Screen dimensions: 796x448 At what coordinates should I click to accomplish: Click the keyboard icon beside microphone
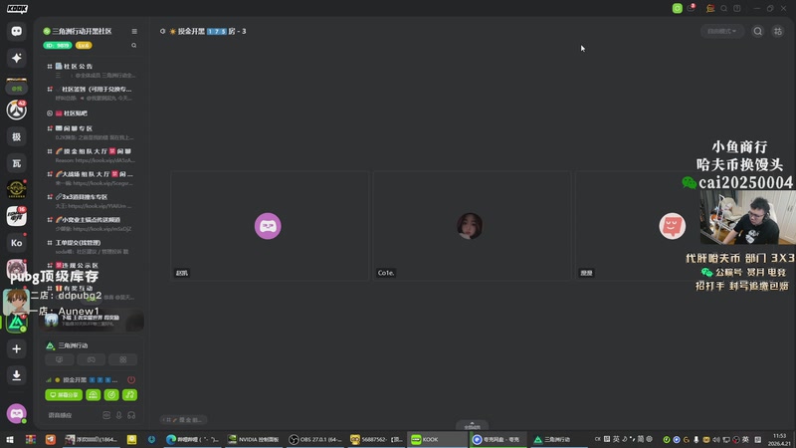[x=106, y=415]
